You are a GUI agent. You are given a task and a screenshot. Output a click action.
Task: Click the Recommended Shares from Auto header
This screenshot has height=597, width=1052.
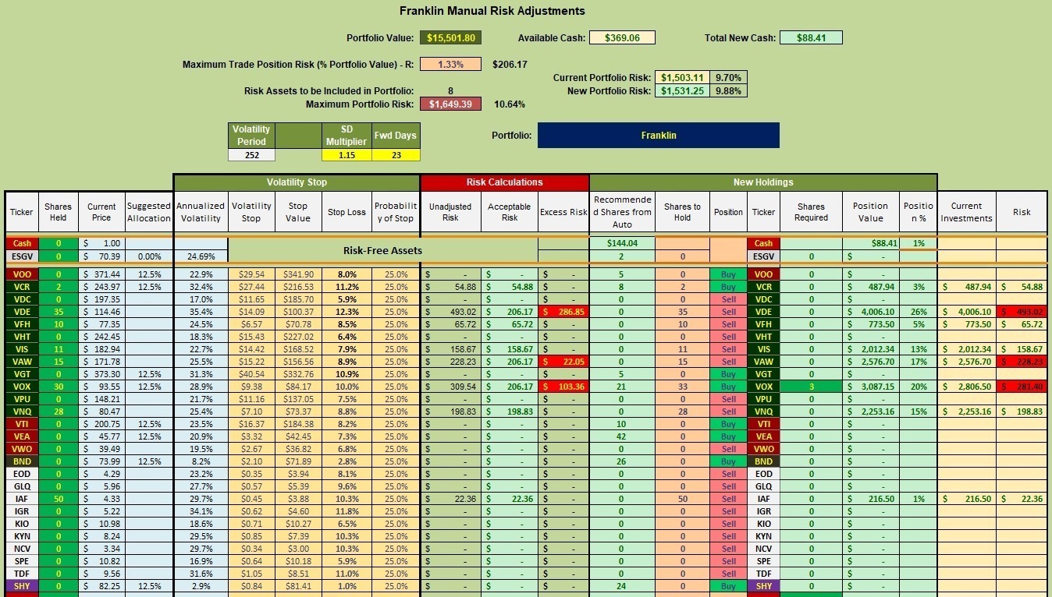[622, 212]
